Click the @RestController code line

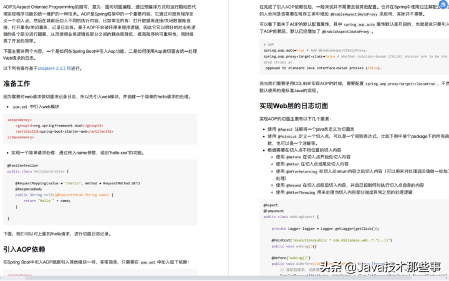(x=22, y=166)
